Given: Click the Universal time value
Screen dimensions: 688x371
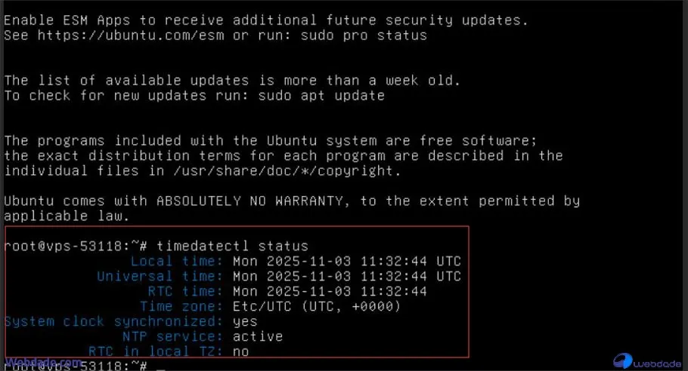Looking at the screenshot, I should [x=346, y=276].
